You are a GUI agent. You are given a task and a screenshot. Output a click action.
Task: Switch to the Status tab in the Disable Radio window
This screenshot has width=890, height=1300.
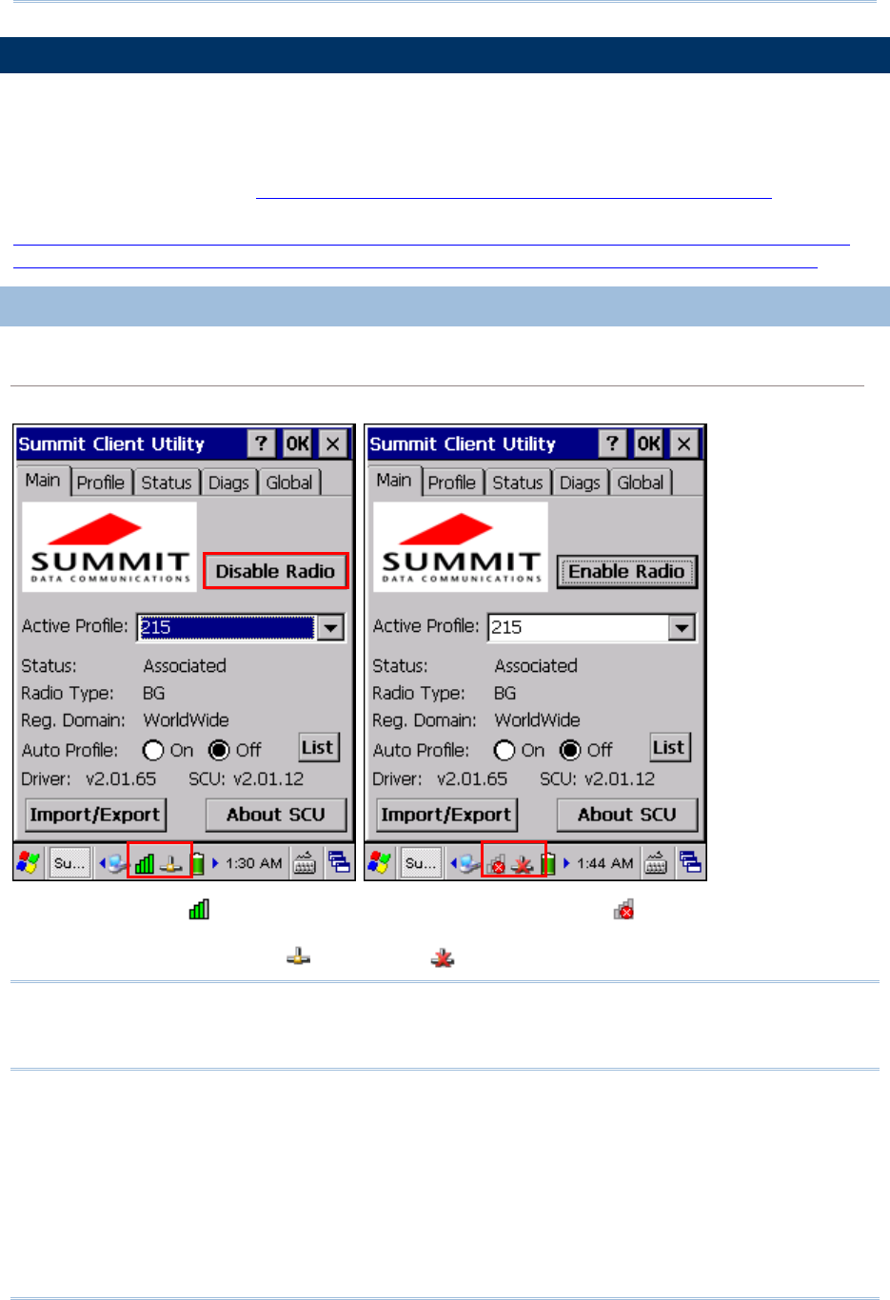click(167, 483)
